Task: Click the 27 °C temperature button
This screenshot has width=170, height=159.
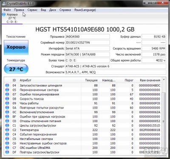Action: pyautogui.click(x=16, y=69)
